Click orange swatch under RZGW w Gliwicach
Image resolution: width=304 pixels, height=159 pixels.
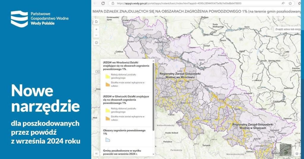coord(108,118)
